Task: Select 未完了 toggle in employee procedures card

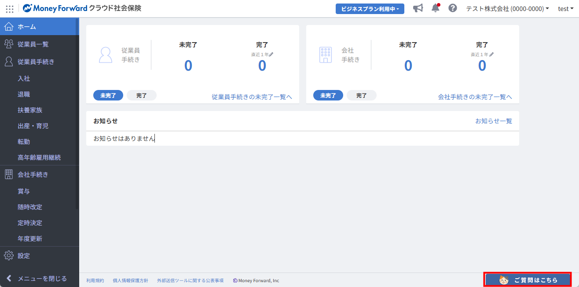Action: 108,95
